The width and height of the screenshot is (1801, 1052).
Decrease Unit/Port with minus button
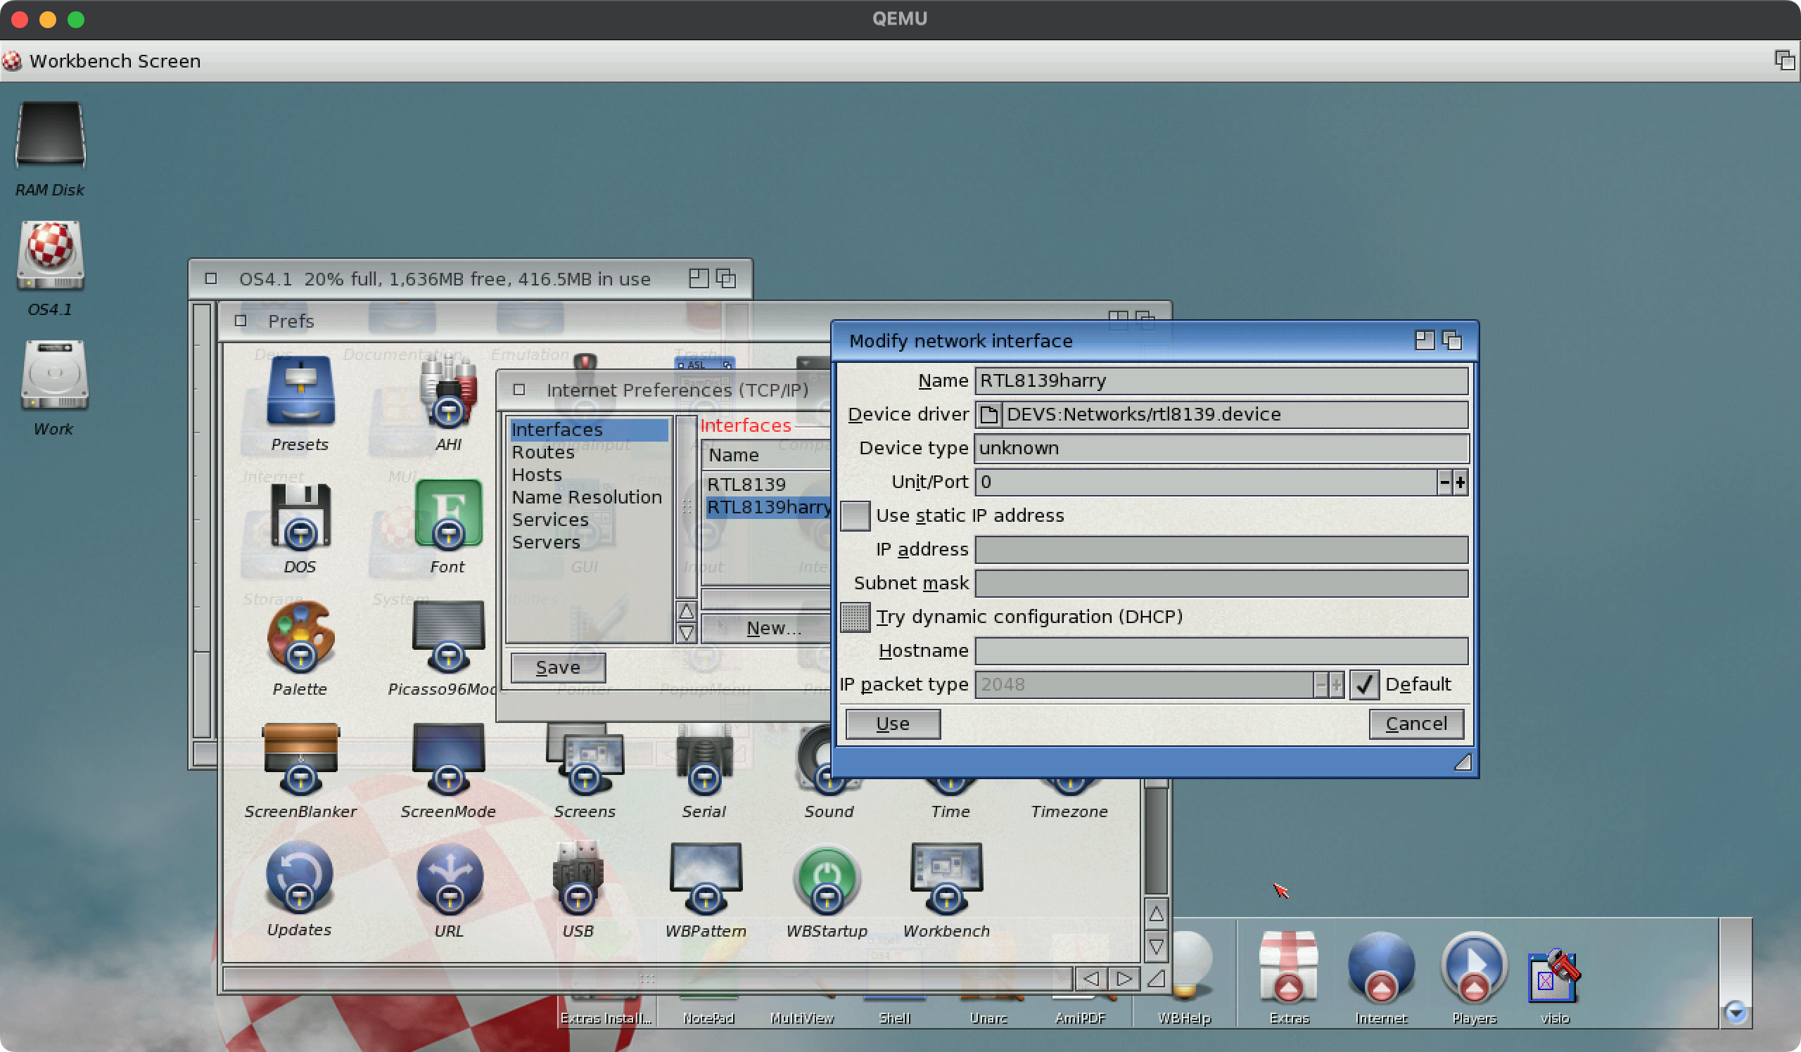[x=1444, y=483]
